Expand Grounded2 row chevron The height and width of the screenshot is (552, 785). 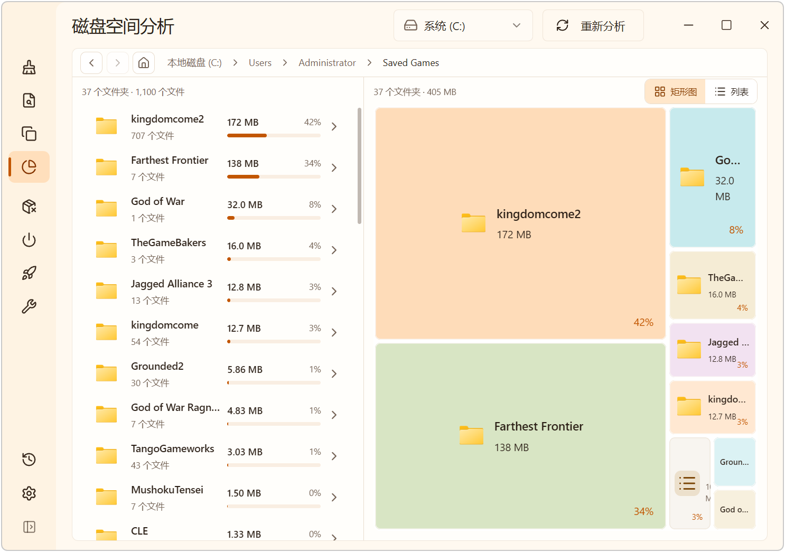334,374
